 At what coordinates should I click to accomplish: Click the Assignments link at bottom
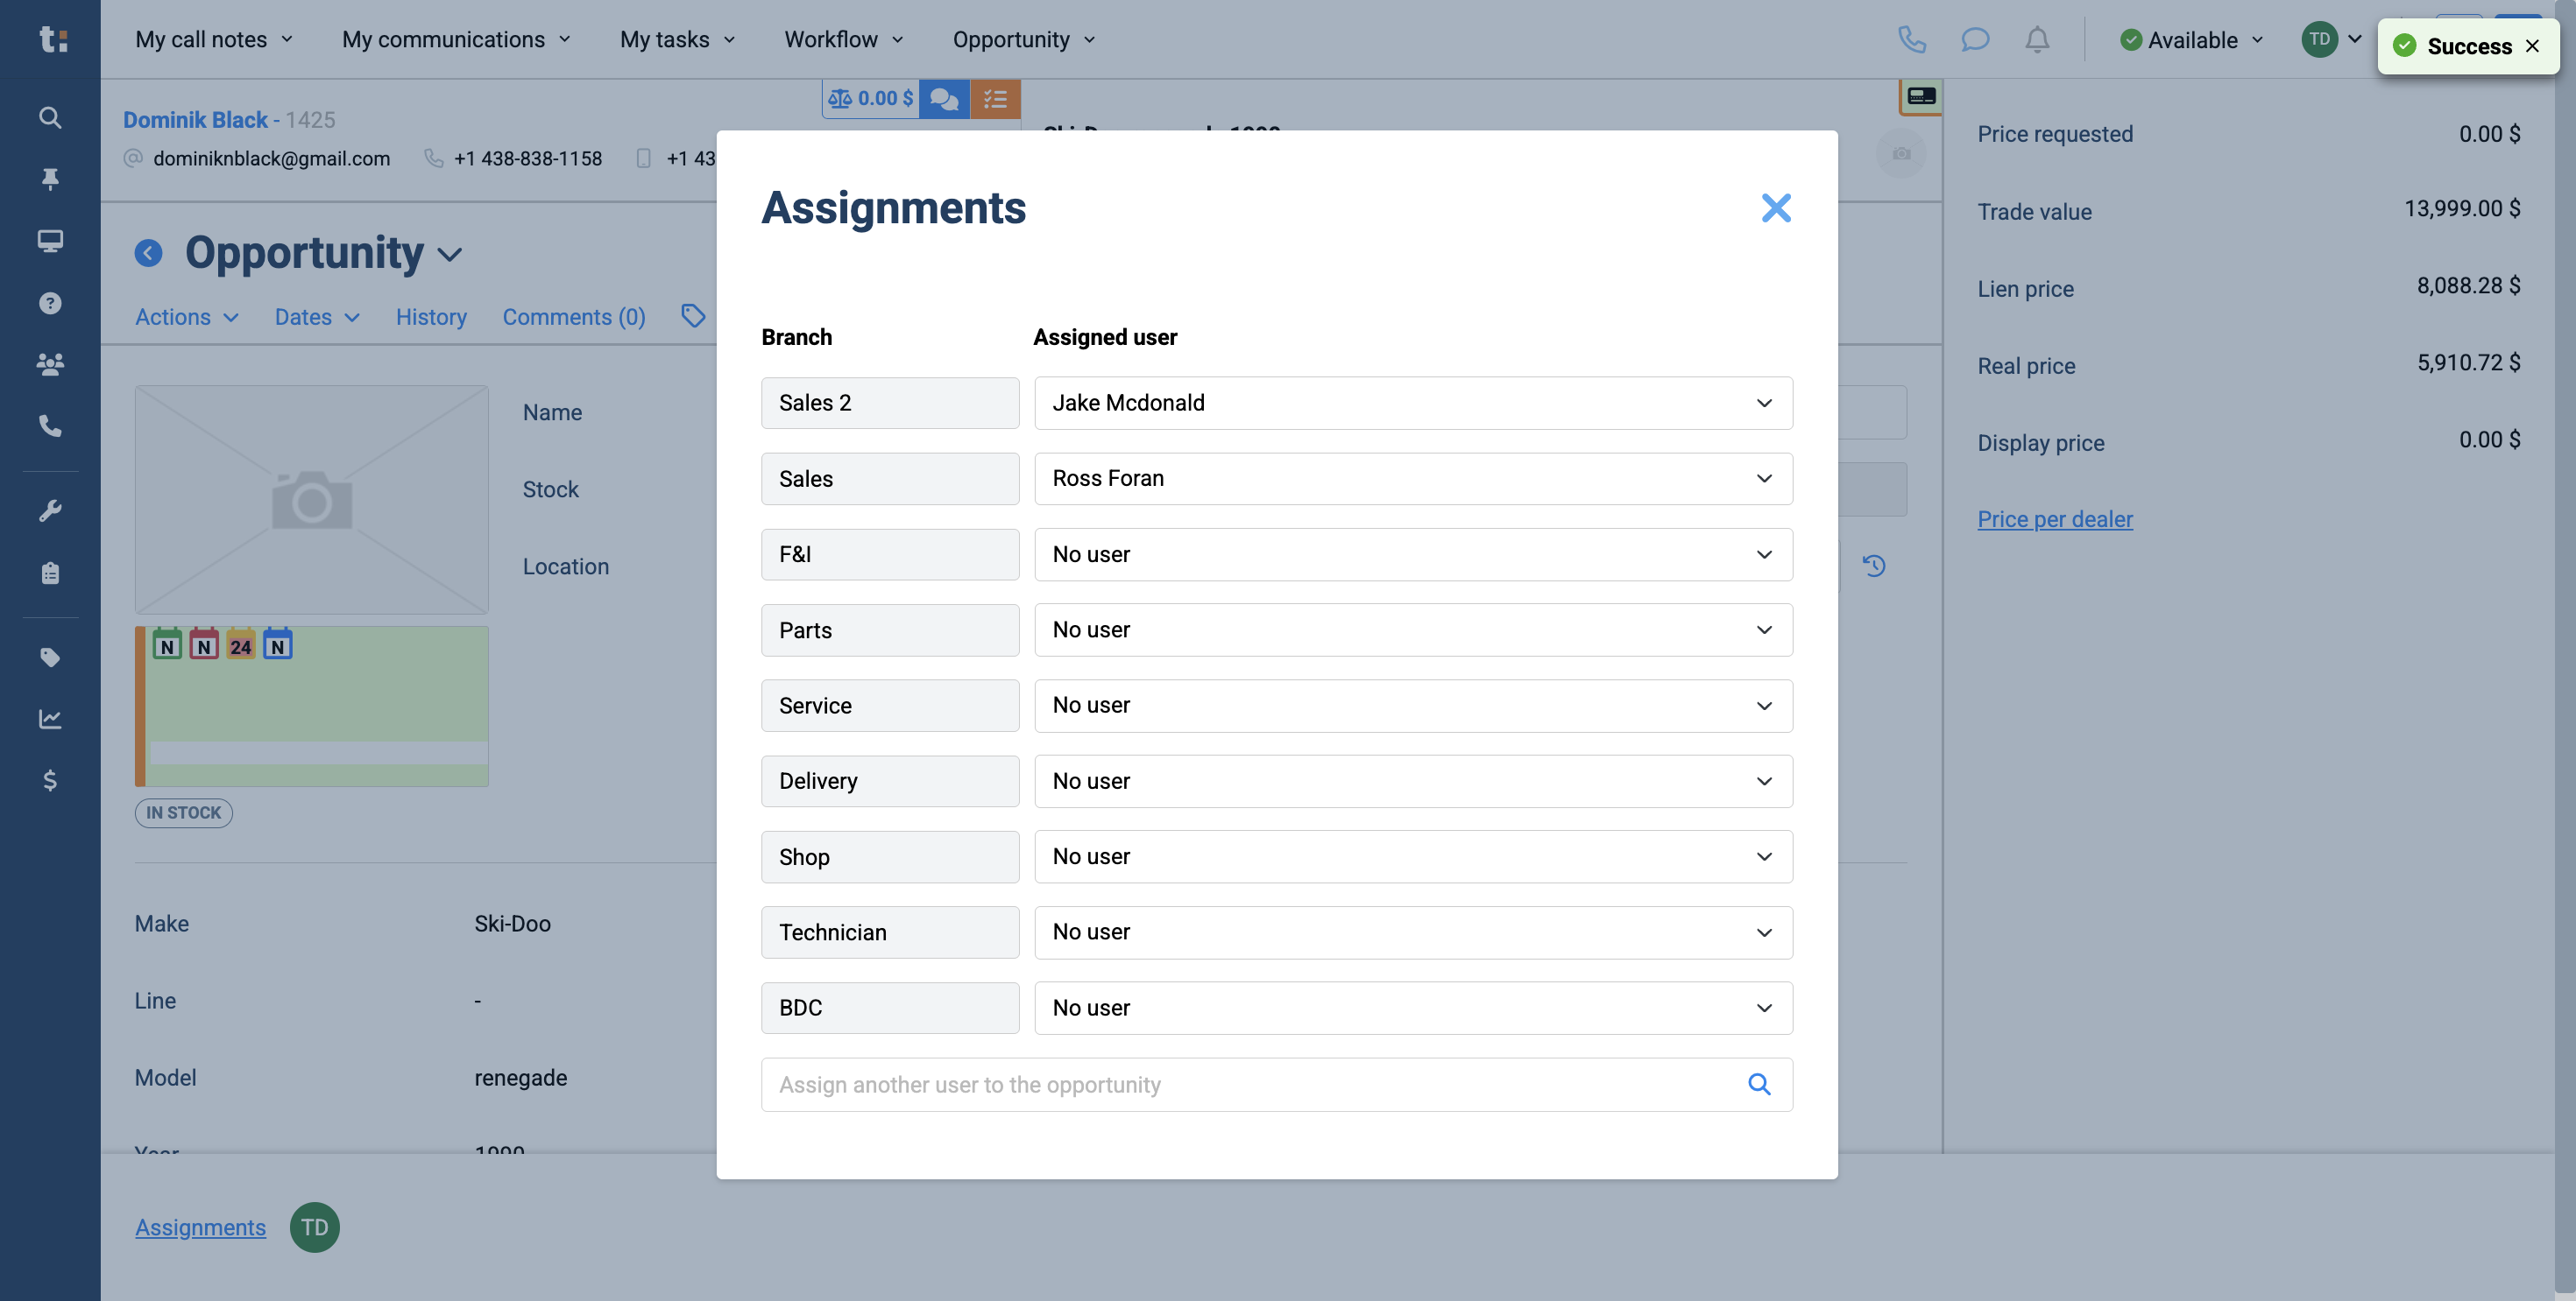pyautogui.click(x=200, y=1227)
